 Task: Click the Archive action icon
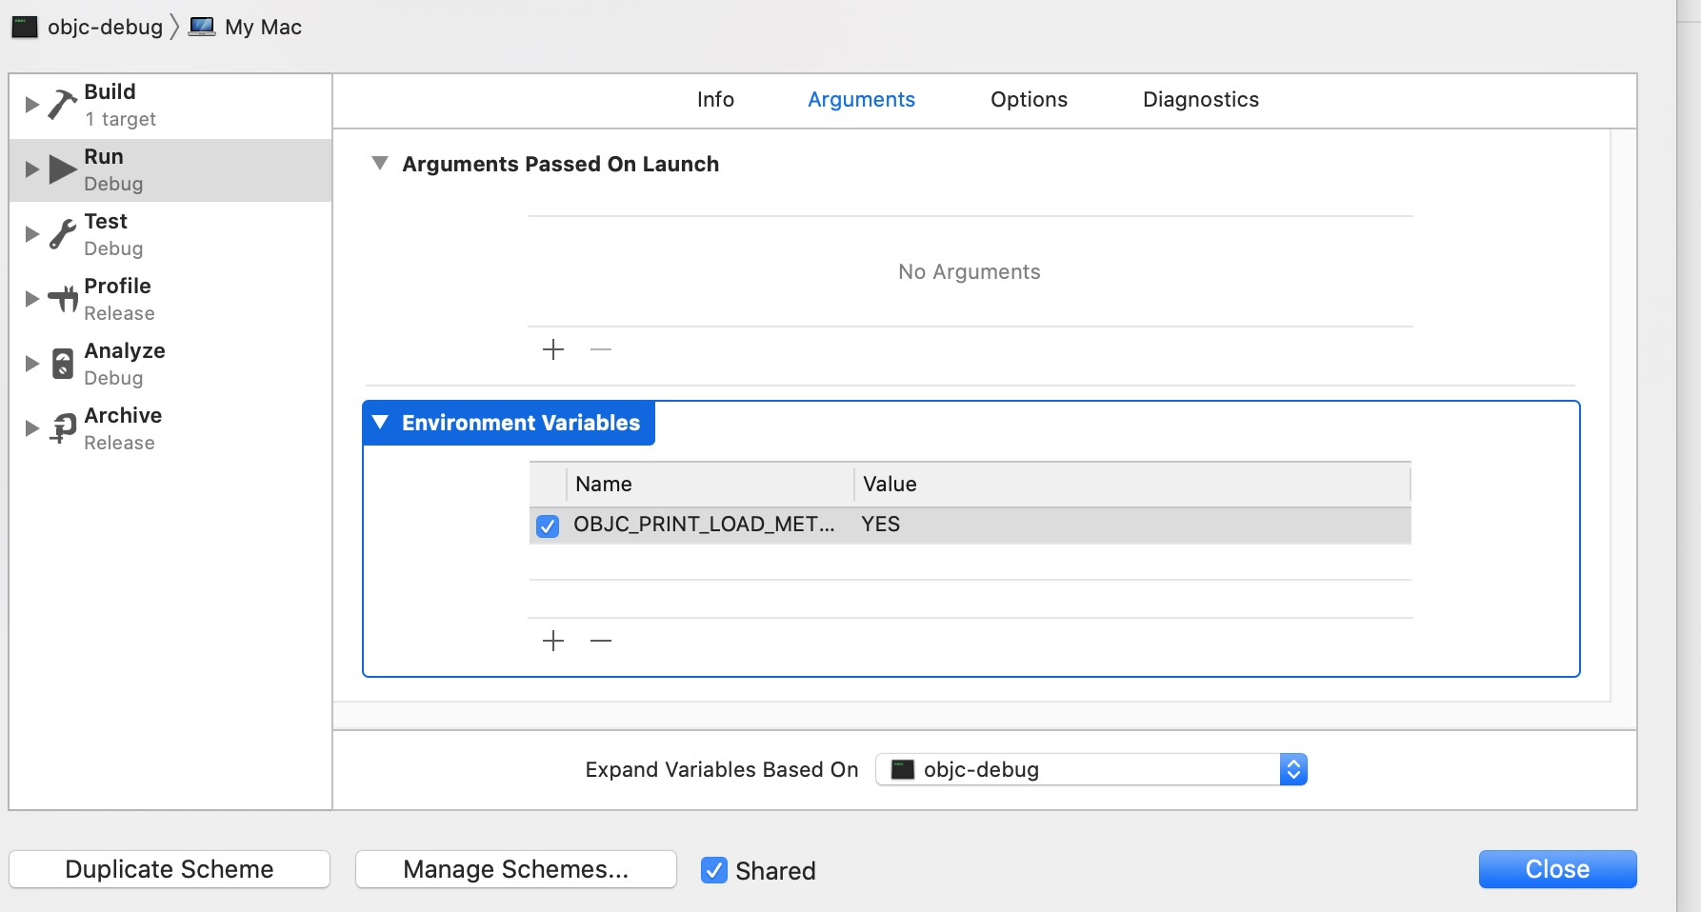[63, 428]
